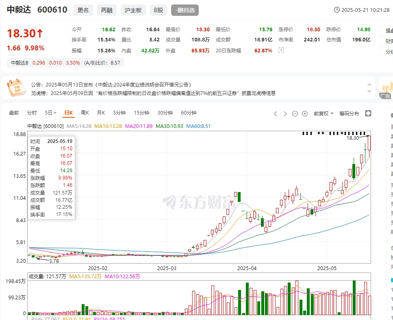Open the 两融 tag
This screenshot has height=320, width=393.
point(107,10)
